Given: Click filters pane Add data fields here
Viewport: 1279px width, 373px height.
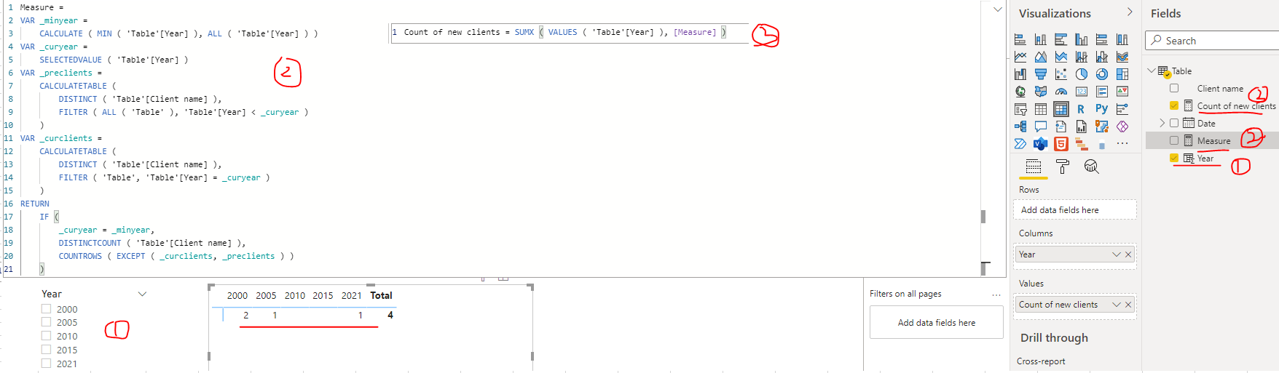Looking at the screenshot, I should (x=937, y=322).
